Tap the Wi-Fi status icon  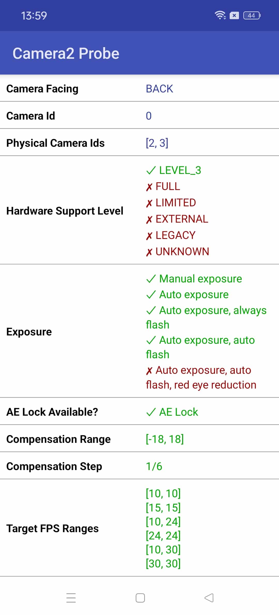click(220, 16)
